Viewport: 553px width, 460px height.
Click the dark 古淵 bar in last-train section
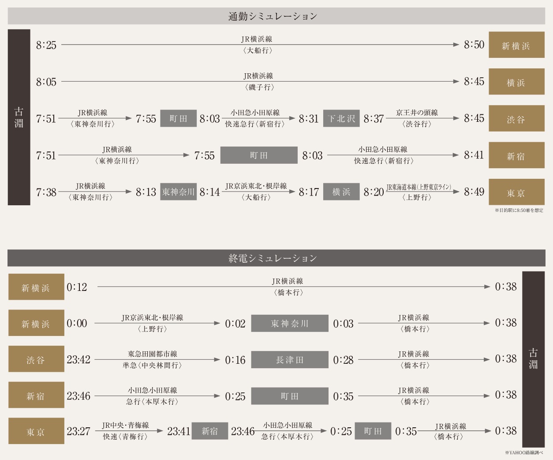coord(533,359)
